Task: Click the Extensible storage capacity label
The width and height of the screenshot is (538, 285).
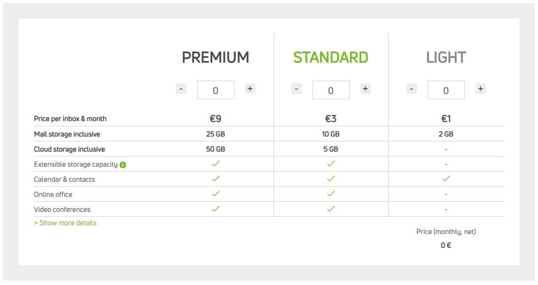Action: 76,164
